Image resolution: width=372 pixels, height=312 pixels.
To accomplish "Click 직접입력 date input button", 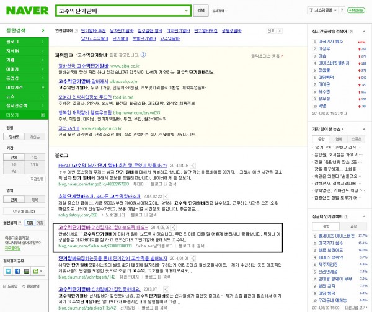I will [37, 179].
